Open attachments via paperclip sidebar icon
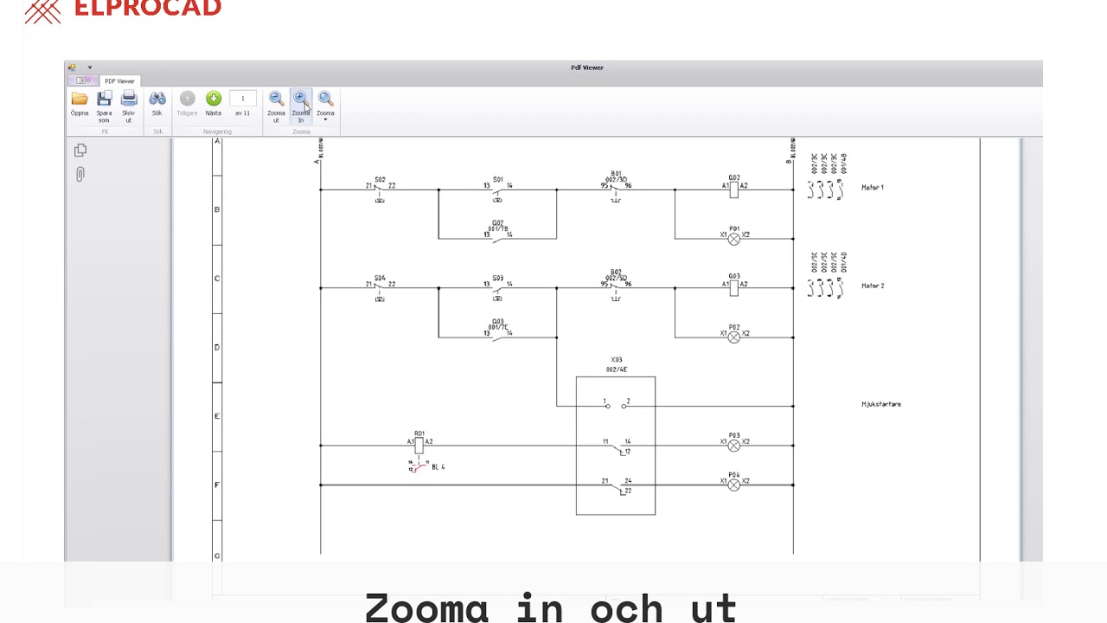Screen dimensions: 1107x623 [x=80, y=175]
